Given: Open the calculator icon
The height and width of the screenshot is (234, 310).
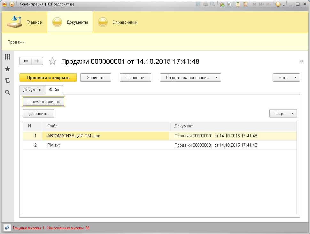Looking at the screenshot, I should click(x=238, y=4).
